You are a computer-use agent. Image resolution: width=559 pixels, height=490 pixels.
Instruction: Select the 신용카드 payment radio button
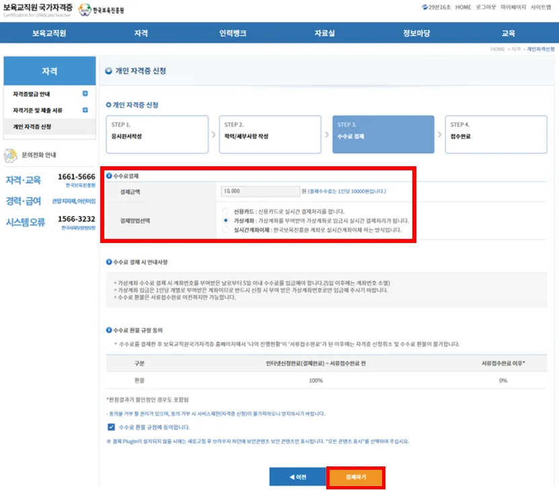(226, 211)
